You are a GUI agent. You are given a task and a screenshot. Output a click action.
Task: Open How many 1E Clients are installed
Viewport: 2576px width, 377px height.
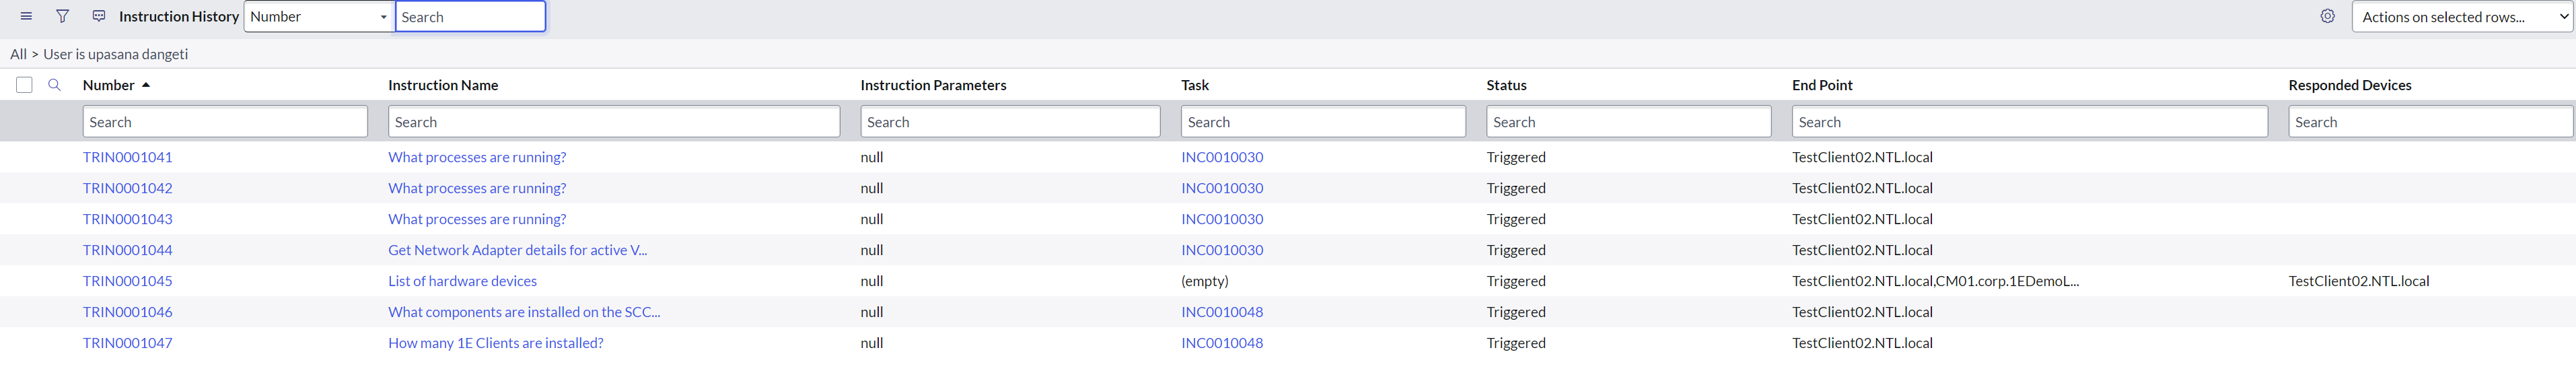pos(495,343)
